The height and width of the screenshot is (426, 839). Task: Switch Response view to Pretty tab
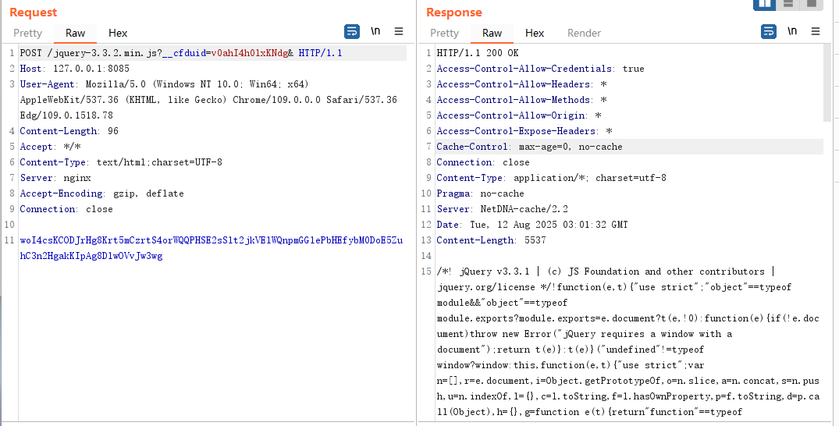point(445,34)
